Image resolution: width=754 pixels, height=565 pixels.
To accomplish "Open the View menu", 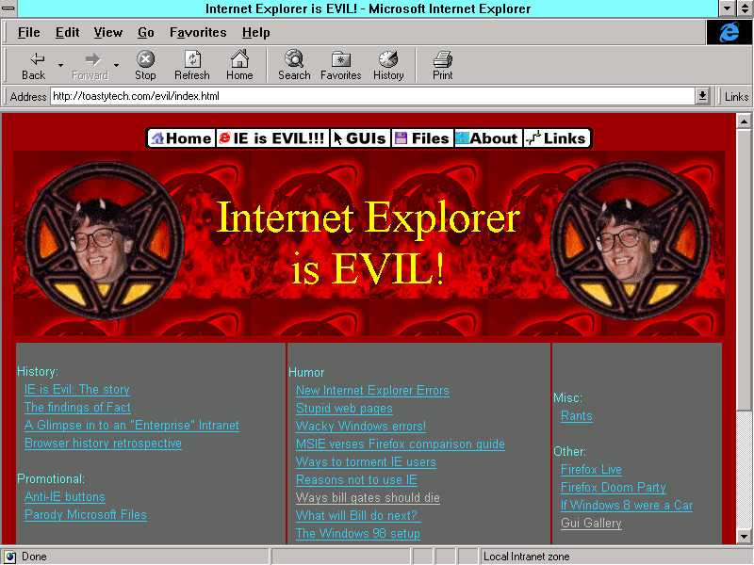I will pos(108,32).
